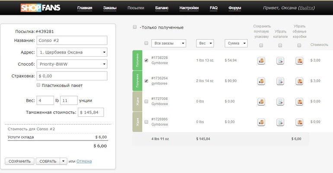The image size is (333, 173).
Task: Click the ShopFans logo
Action: (42, 8)
